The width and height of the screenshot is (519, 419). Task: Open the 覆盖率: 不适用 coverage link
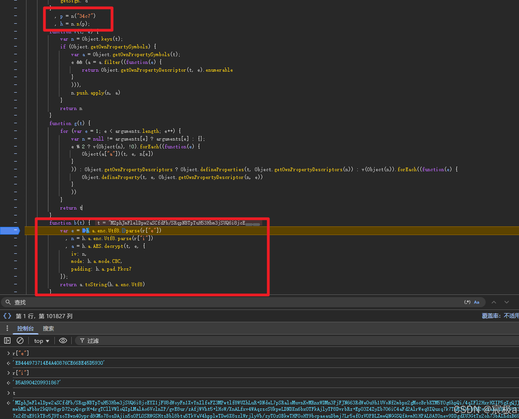tap(500, 316)
